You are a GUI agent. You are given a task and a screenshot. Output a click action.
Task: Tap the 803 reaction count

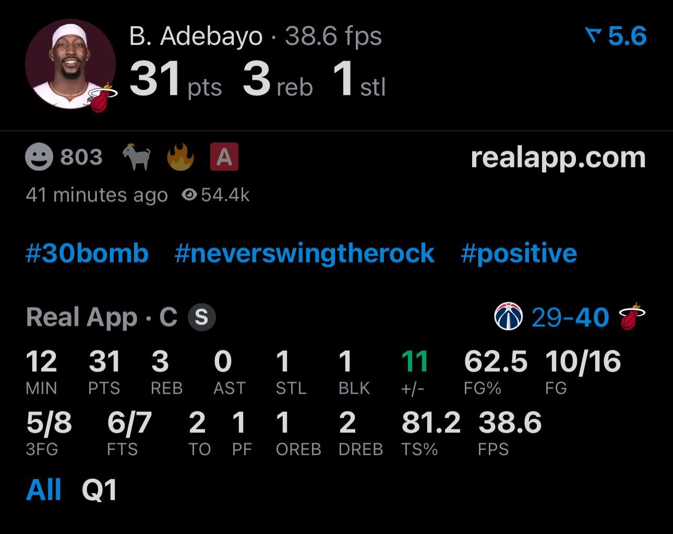[81, 157]
